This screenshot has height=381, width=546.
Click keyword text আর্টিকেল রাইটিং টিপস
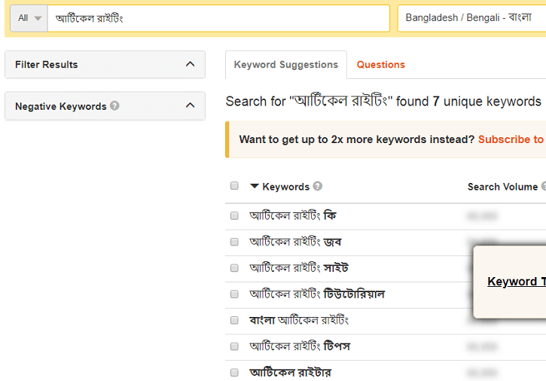click(x=300, y=346)
